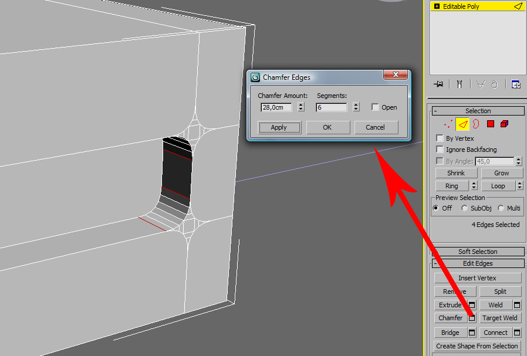Open Extrude settings box
The image size is (527, 356).
472,305
